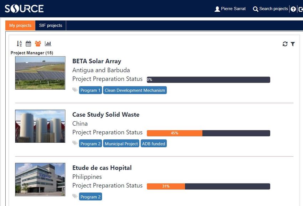Open the BETA Solar Array project title
303x206 pixels.
point(97,61)
